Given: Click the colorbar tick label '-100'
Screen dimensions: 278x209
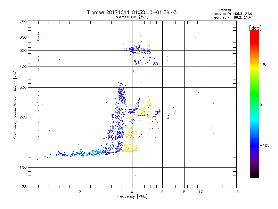Looking at the screenshot, I should coord(264,145).
